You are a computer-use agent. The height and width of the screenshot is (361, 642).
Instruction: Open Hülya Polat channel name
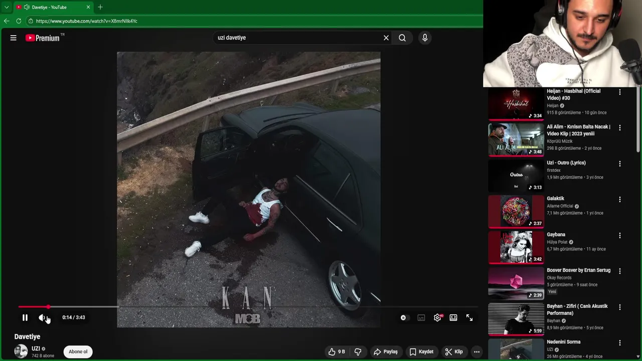(557, 242)
